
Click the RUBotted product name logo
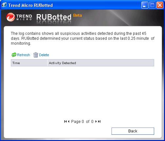point(54,17)
